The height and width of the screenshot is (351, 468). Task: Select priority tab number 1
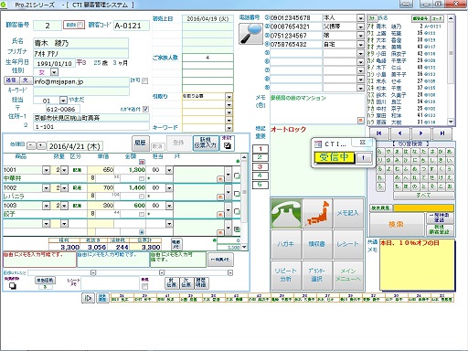[x=261, y=149]
